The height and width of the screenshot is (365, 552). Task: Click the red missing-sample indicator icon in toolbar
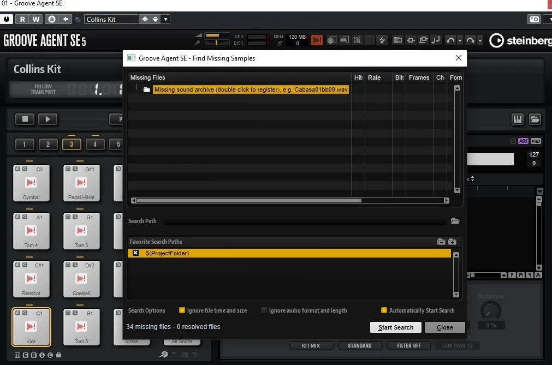(x=317, y=40)
